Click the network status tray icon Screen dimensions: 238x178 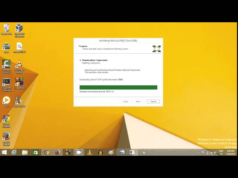click(211, 152)
